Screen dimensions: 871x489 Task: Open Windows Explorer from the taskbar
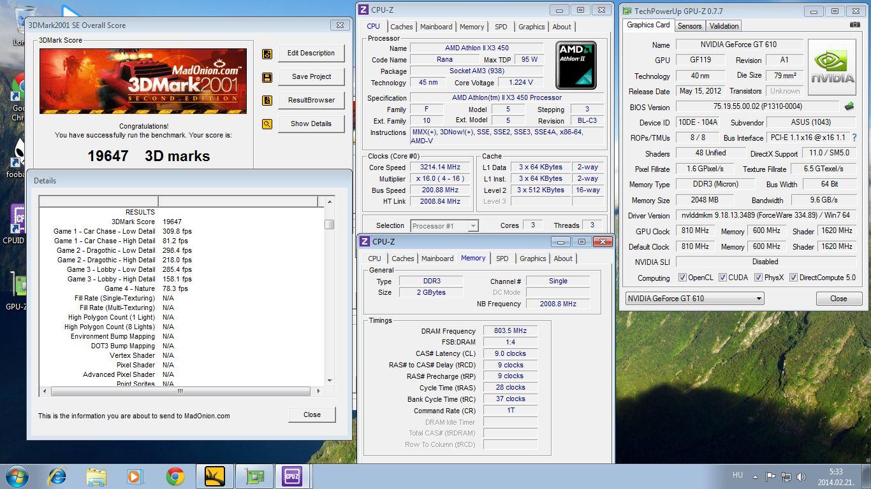(96, 476)
